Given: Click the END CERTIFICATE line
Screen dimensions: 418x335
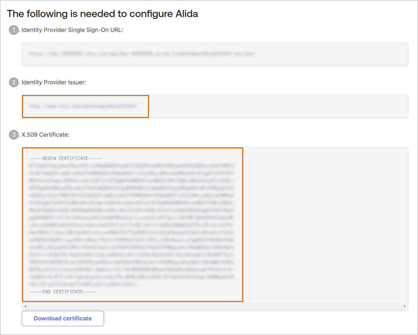Looking at the screenshot, I should coord(63,292).
